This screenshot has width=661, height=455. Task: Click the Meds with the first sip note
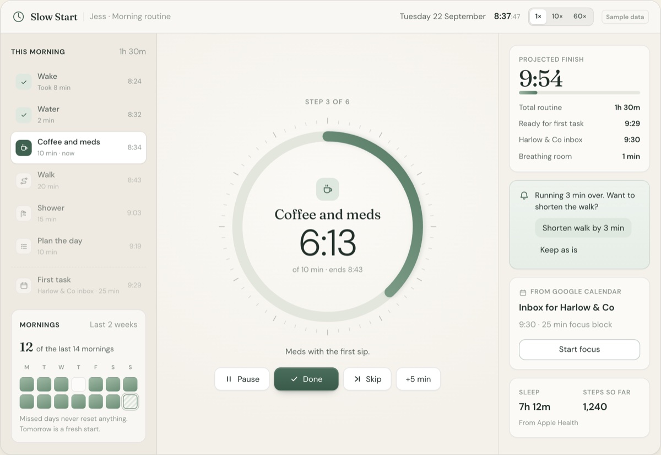(x=328, y=351)
